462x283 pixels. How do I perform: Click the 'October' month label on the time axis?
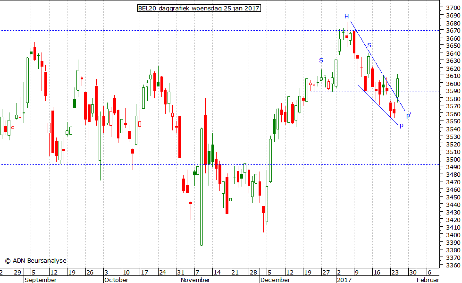tap(117, 280)
